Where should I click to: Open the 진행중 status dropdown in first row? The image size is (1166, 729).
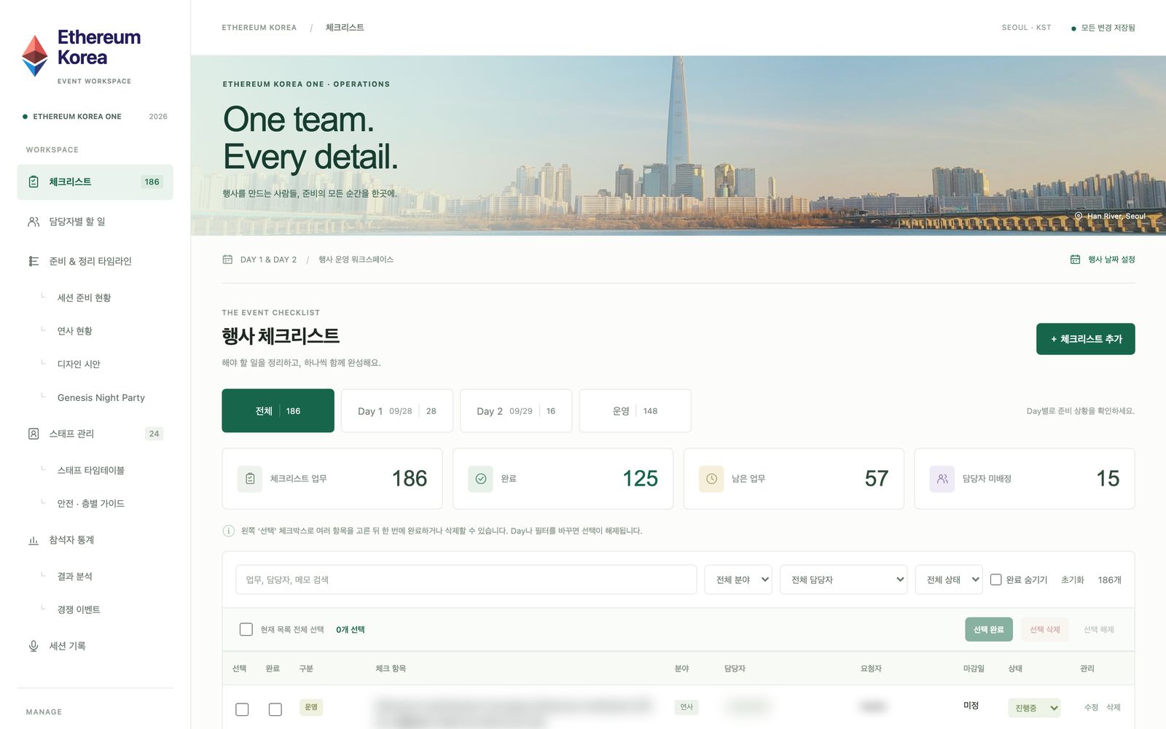(x=1034, y=708)
